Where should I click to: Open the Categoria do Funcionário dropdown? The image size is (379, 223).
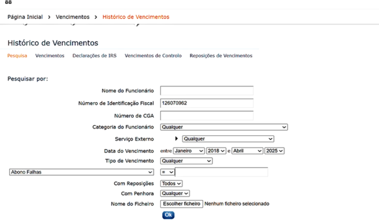click(224, 127)
